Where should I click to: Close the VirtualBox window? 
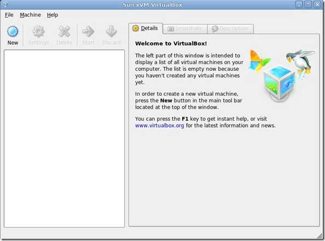(x=317, y=4)
